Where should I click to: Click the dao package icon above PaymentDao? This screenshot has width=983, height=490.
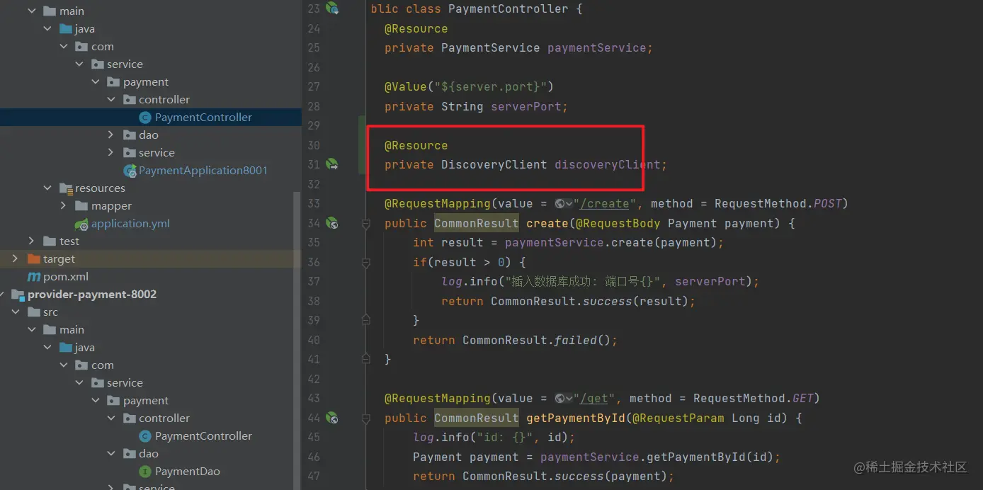(130, 454)
